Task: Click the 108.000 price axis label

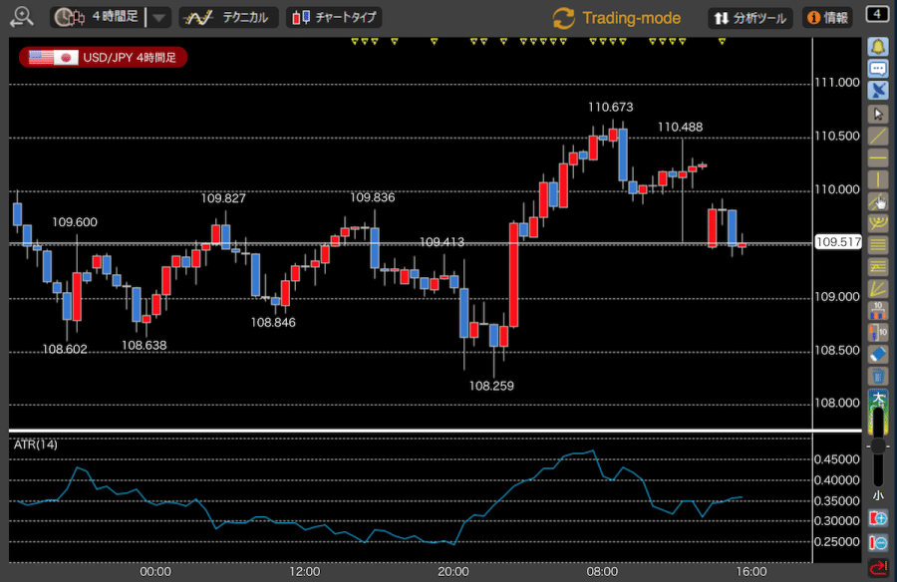Action: tap(837, 403)
